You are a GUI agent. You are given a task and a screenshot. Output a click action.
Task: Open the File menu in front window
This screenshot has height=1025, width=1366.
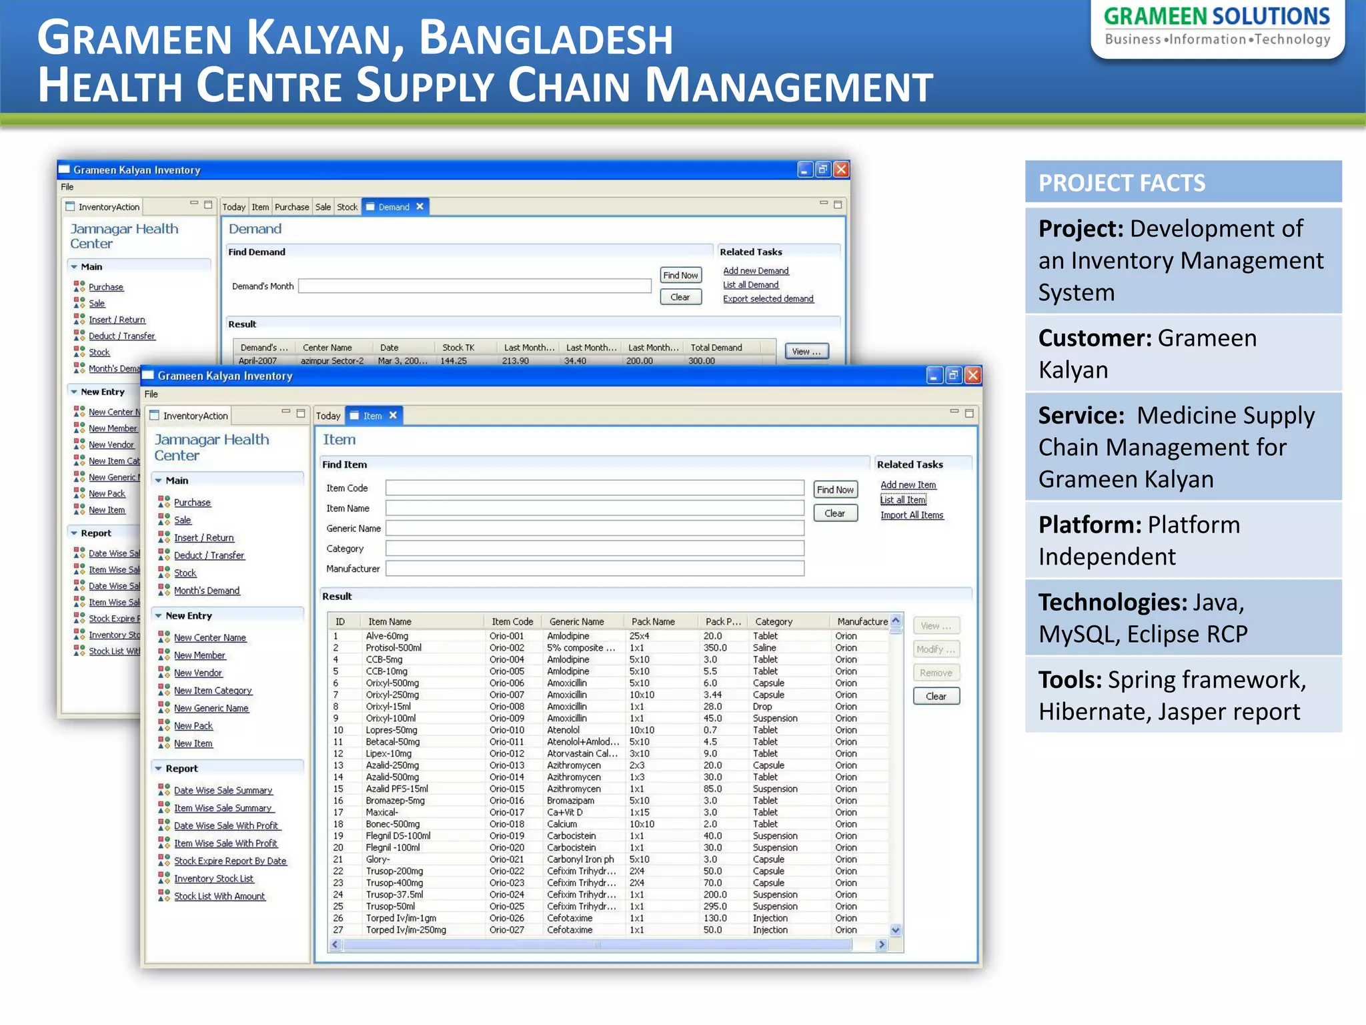tap(151, 394)
